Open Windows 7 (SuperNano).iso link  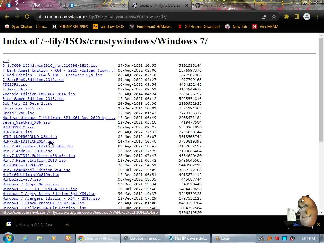point(31,184)
